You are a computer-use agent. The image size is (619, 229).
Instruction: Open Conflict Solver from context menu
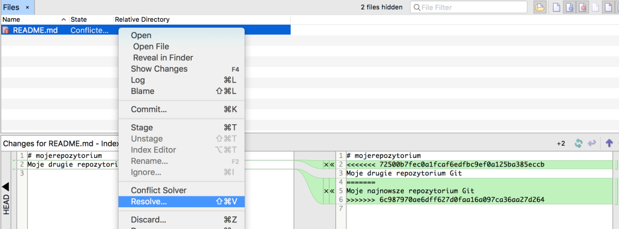[181, 190]
